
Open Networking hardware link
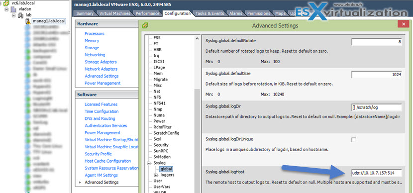click(95, 55)
